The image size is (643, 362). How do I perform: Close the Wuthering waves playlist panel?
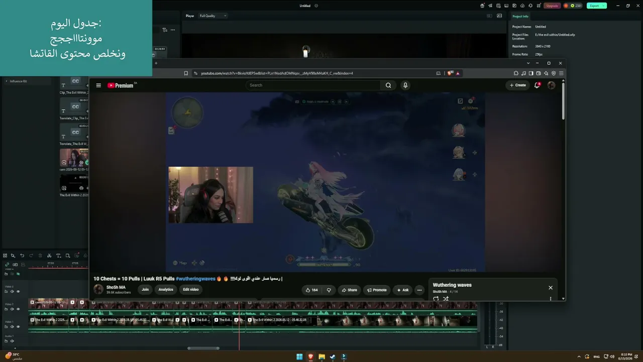tap(551, 288)
